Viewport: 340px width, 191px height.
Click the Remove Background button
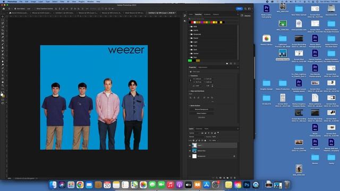[201, 109]
